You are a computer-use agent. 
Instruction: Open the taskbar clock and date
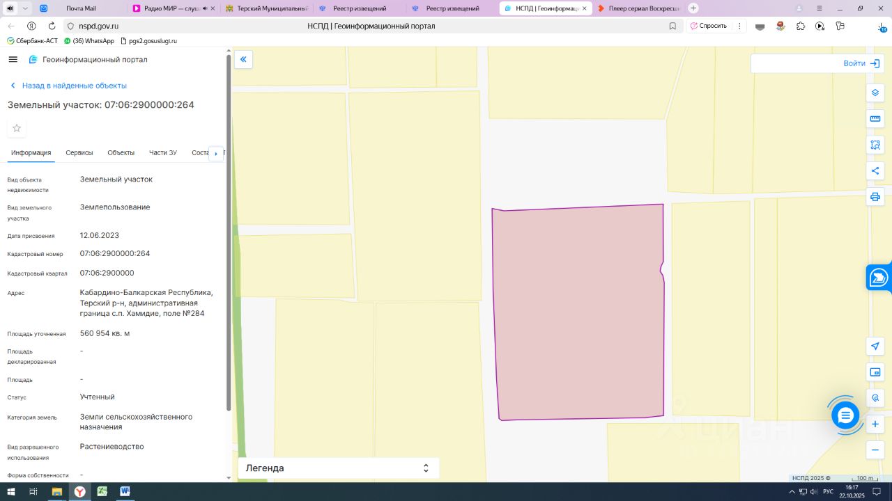(852, 492)
